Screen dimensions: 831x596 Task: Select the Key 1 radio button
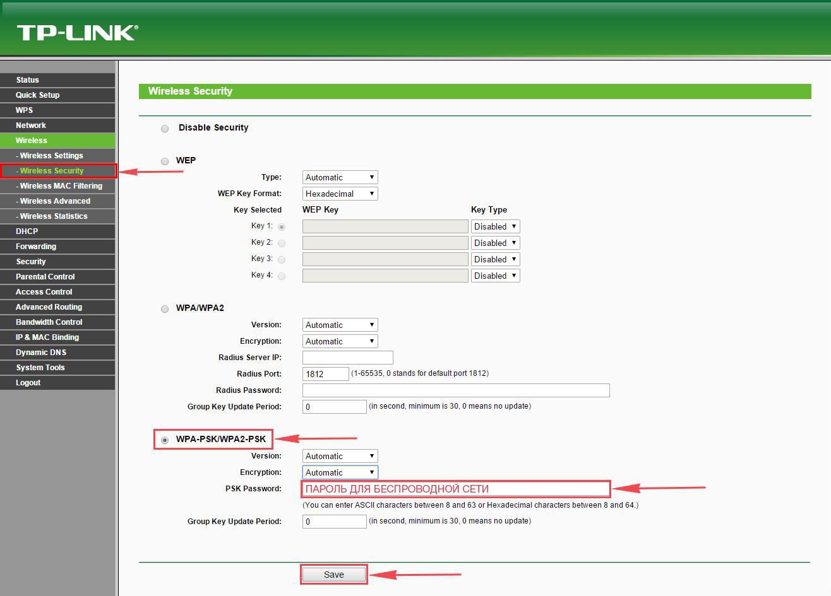pos(282,226)
